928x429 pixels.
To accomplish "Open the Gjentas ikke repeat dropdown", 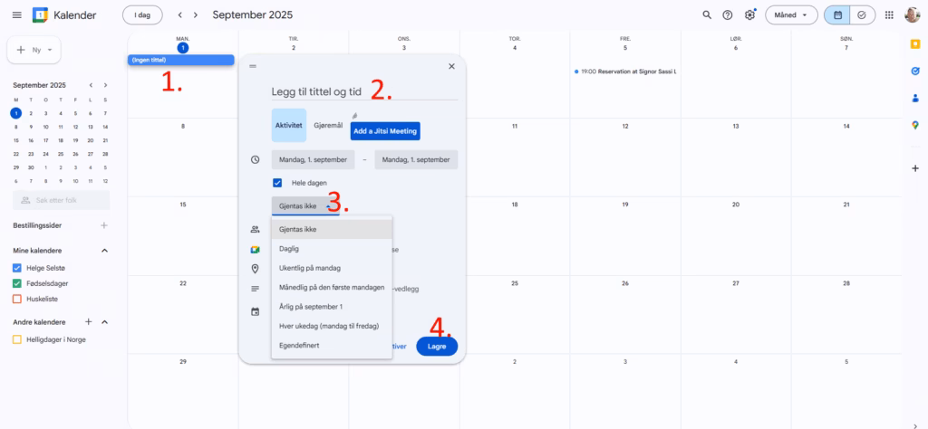I will click(x=304, y=205).
